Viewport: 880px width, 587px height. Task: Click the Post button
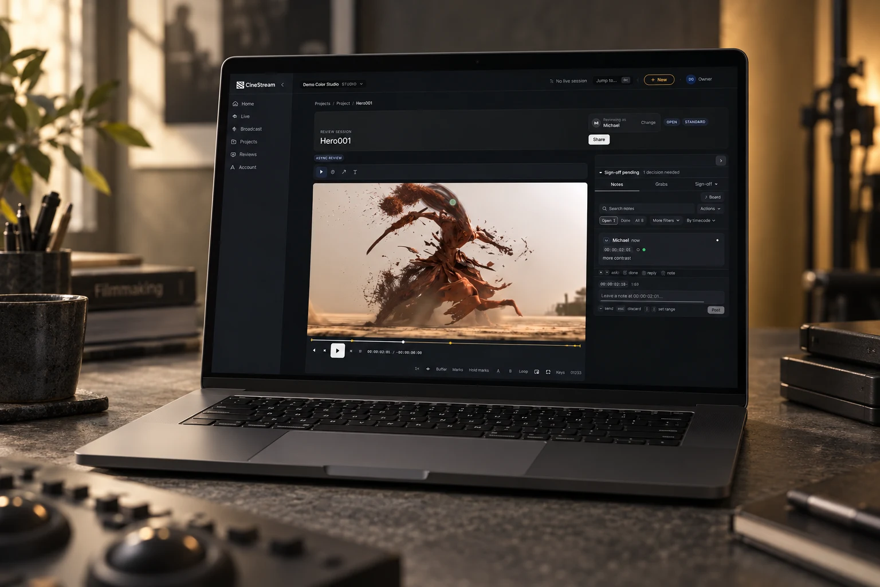pos(716,310)
